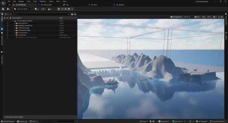
Task: Open the viewport Show flags eye dropdown
Action: 204,17
